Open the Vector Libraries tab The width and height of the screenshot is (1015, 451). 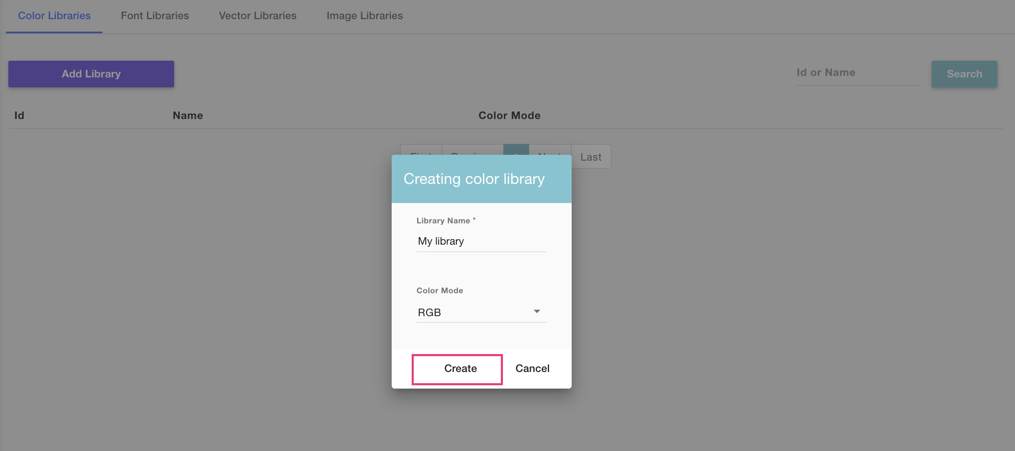click(257, 16)
